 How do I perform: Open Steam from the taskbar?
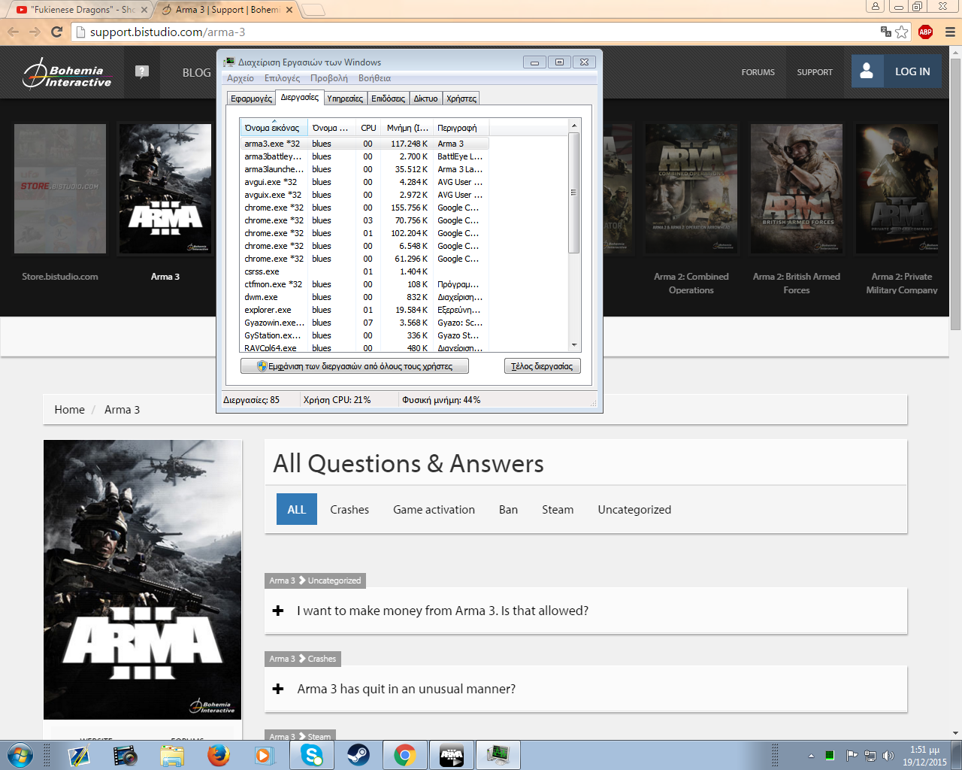tap(358, 755)
